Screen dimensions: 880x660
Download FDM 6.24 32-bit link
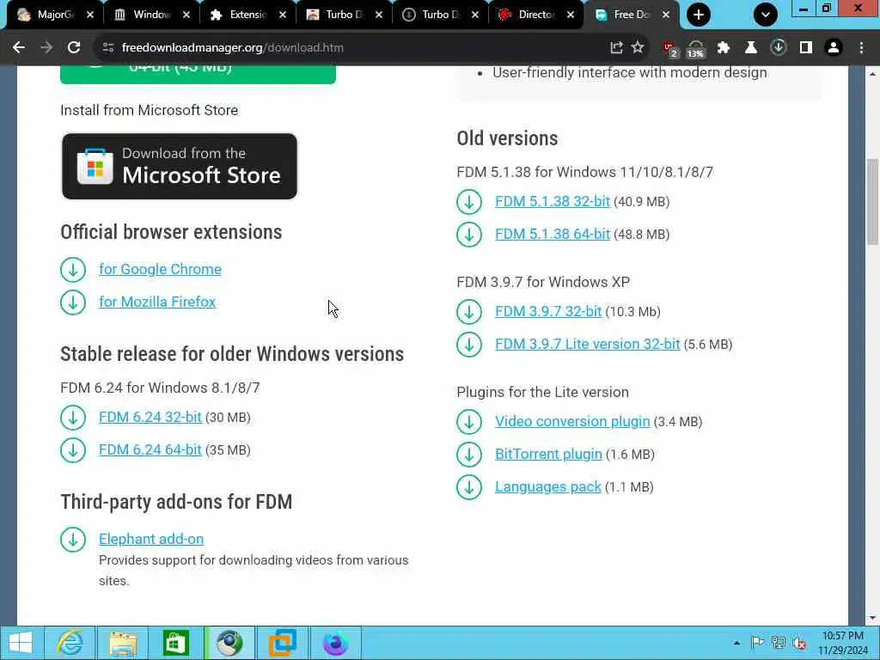(150, 418)
